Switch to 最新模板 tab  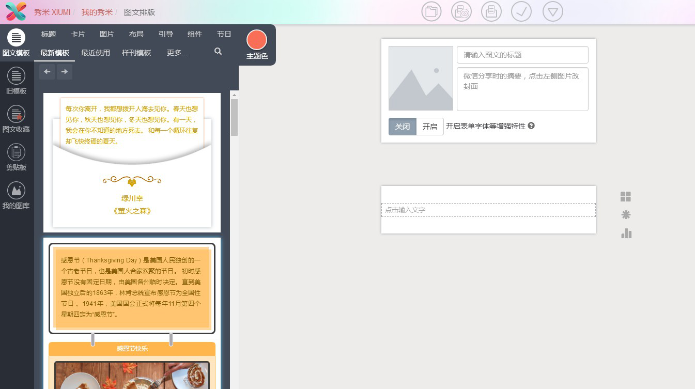(x=55, y=53)
